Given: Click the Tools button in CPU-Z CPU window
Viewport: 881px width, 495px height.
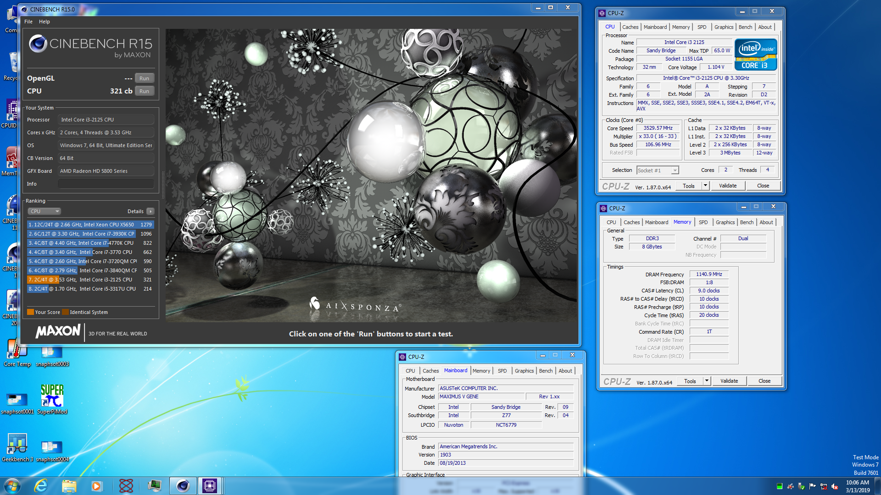Looking at the screenshot, I should (689, 186).
